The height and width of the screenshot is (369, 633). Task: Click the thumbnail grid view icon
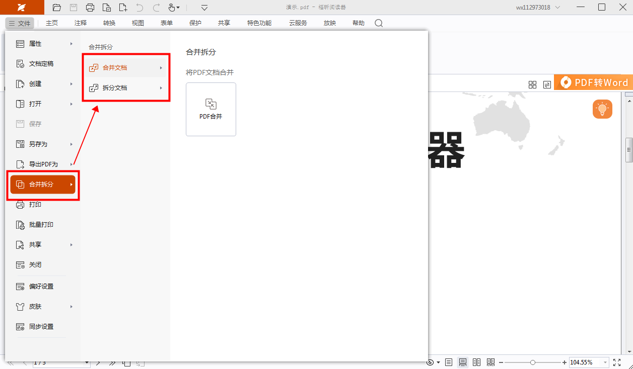[x=532, y=84]
